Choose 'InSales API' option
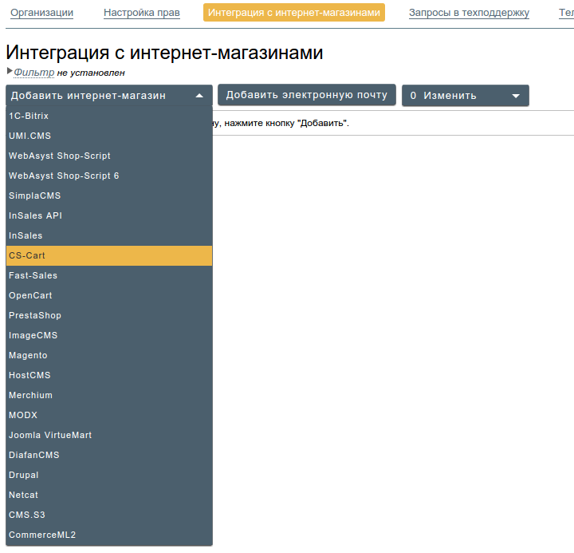The image size is (574, 553). (35, 215)
